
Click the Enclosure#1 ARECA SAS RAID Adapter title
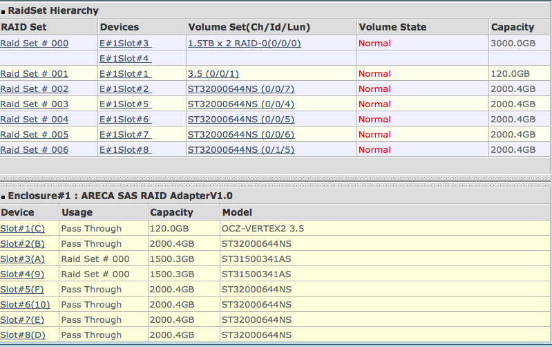tap(120, 196)
